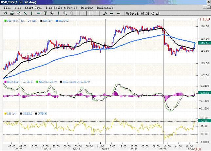Image resolution: width=211 pixels, height=151 pixels.
Task: Select the vertical line drawing tool
Action: (x=32, y=13)
